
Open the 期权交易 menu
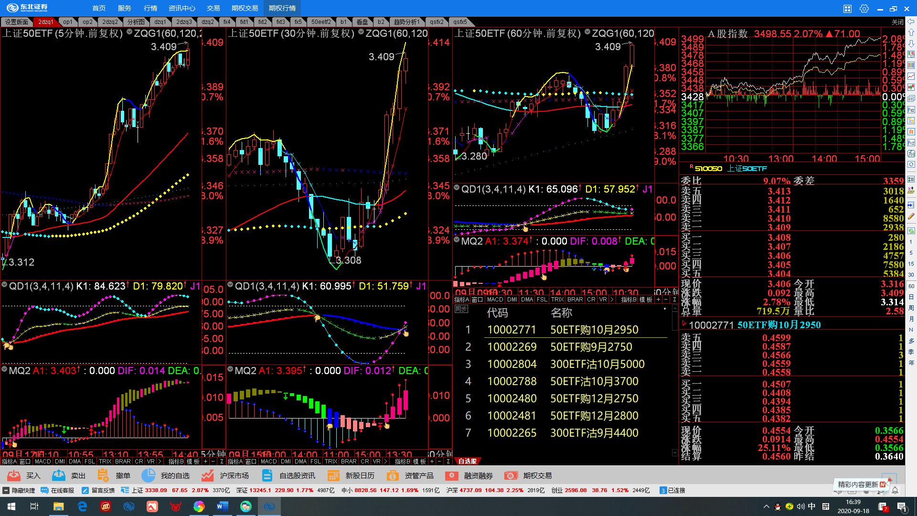click(x=245, y=8)
